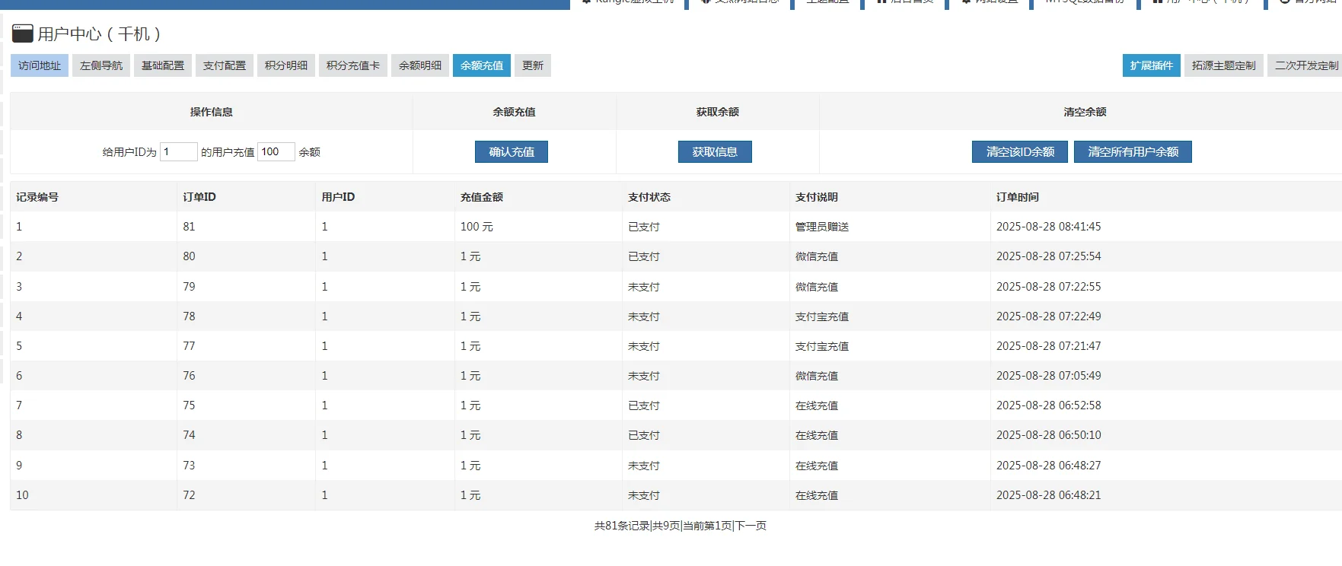Screen dimensions: 1342x566
Task: Click the 获取信息 button
Action: tap(715, 152)
